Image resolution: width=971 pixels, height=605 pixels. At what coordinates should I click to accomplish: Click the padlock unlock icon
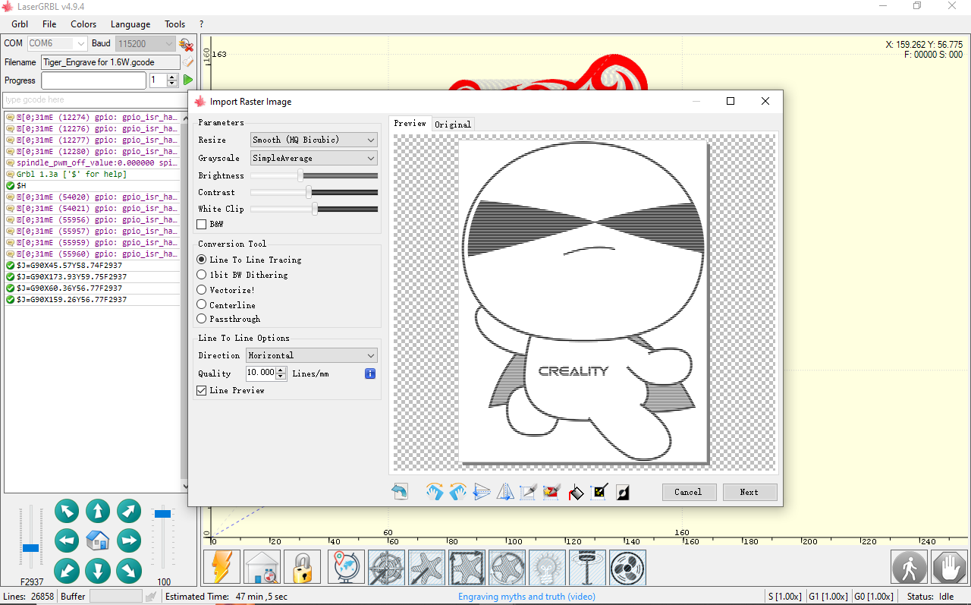[x=303, y=567]
